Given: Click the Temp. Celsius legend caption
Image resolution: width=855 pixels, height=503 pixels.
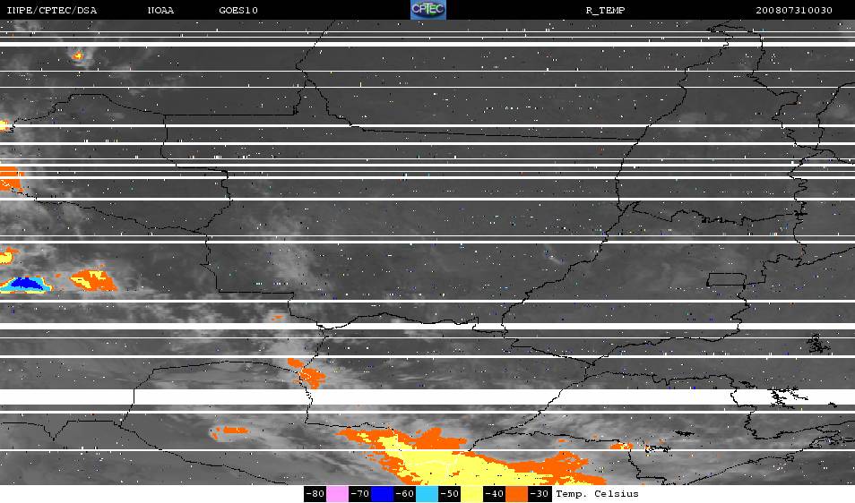Looking at the screenshot, I should pyautogui.click(x=597, y=494).
